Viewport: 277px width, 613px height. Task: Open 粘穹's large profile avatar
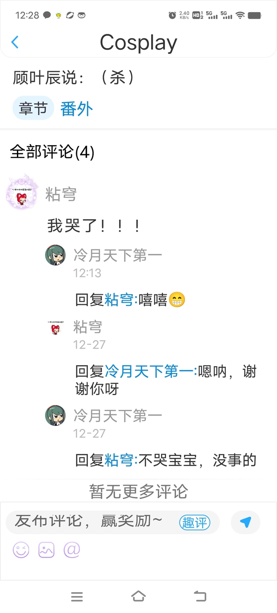[x=22, y=192]
